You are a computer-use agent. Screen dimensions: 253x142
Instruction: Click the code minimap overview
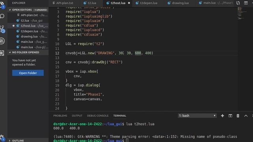coord(242,13)
